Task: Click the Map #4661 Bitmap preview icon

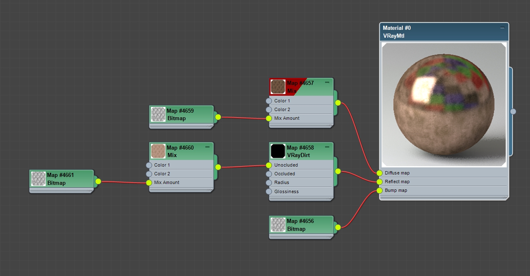Action: [x=38, y=179]
